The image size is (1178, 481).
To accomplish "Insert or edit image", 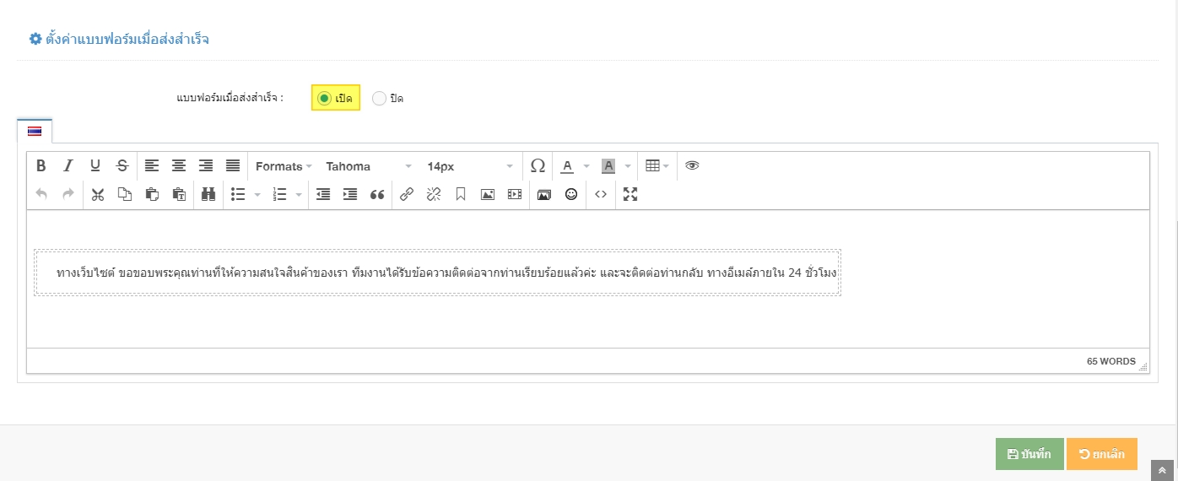I will point(488,194).
